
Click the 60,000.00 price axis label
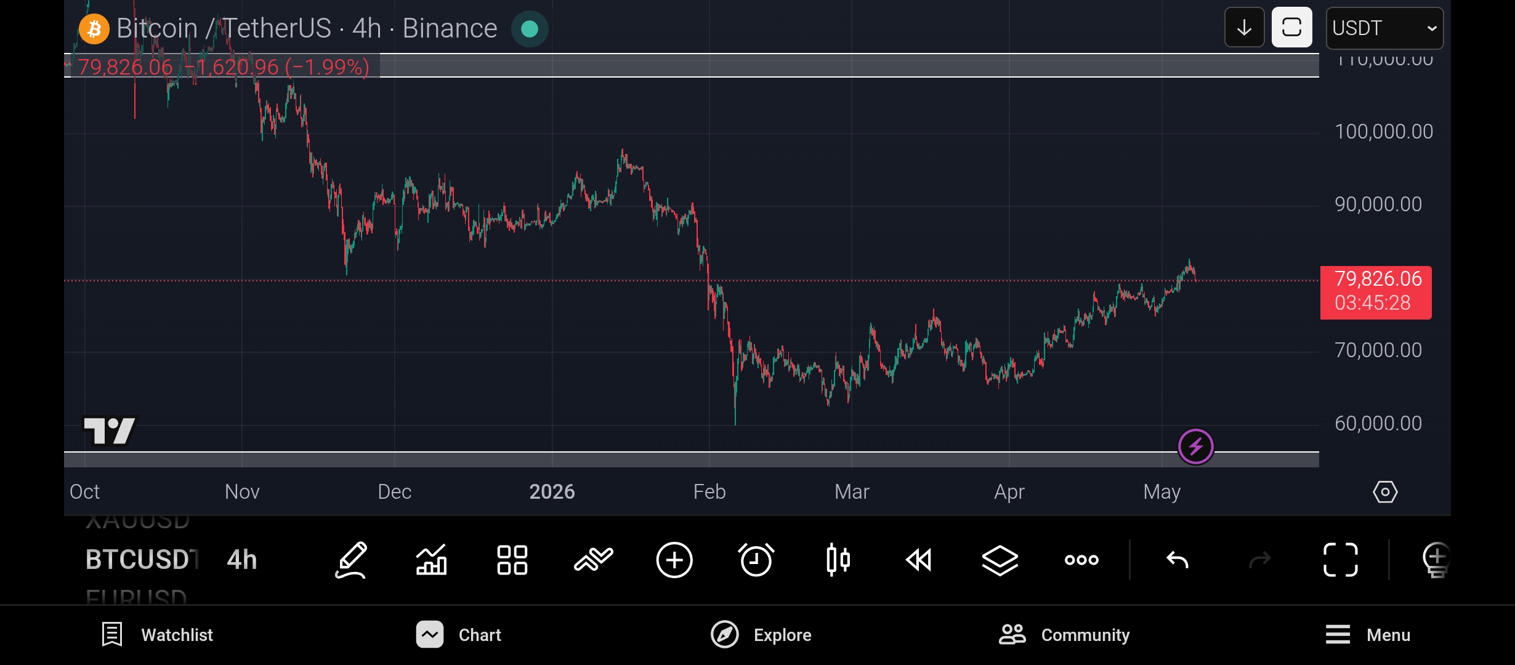tap(1378, 424)
